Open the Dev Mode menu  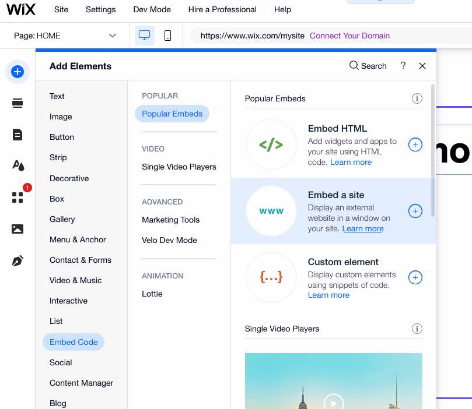152,10
